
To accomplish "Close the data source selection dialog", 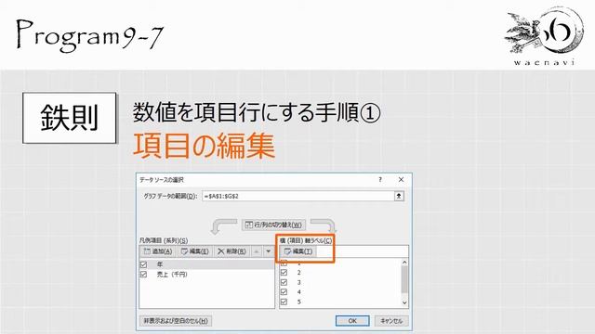I will [401, 179].
